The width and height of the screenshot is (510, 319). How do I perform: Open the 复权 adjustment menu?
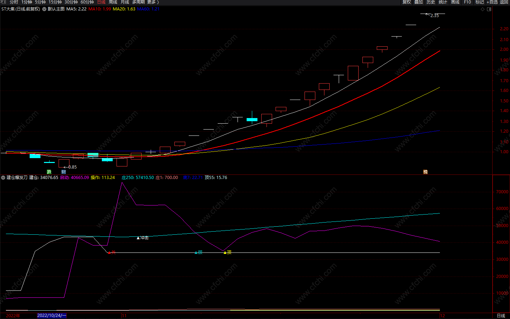(407, 2)
